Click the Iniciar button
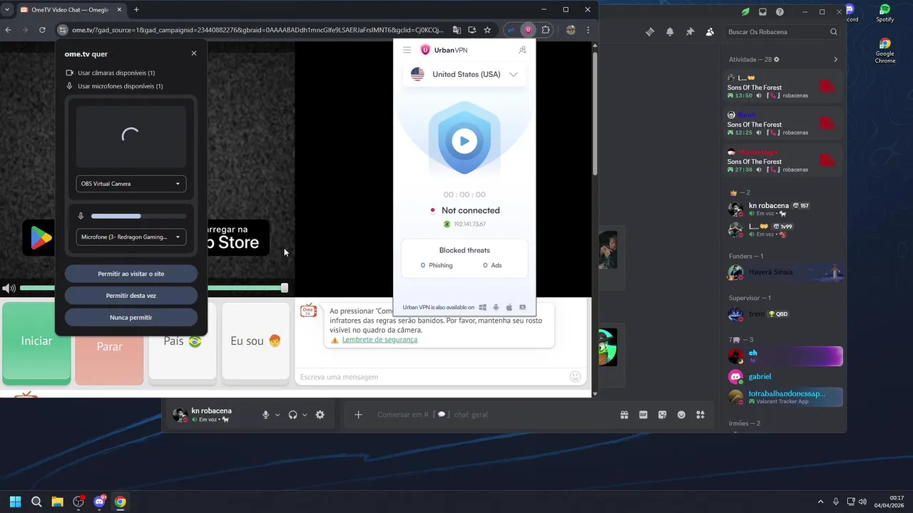 pyautogui.click(x=36, y=342)
